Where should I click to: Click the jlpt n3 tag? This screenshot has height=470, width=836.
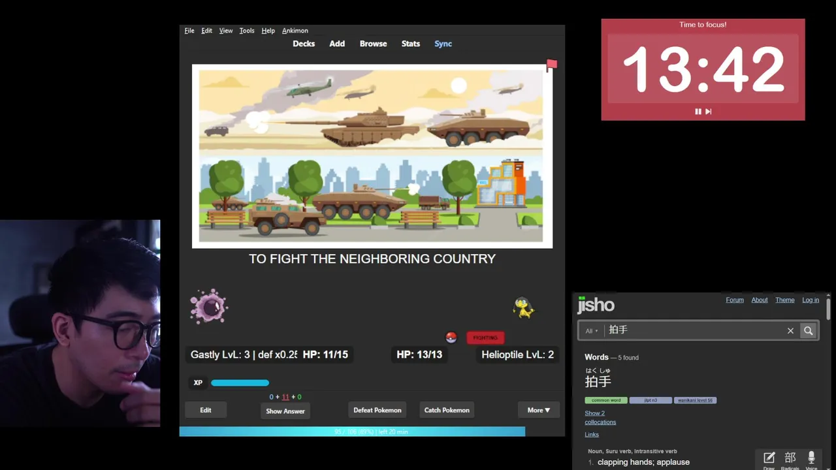tap(651, 400)
